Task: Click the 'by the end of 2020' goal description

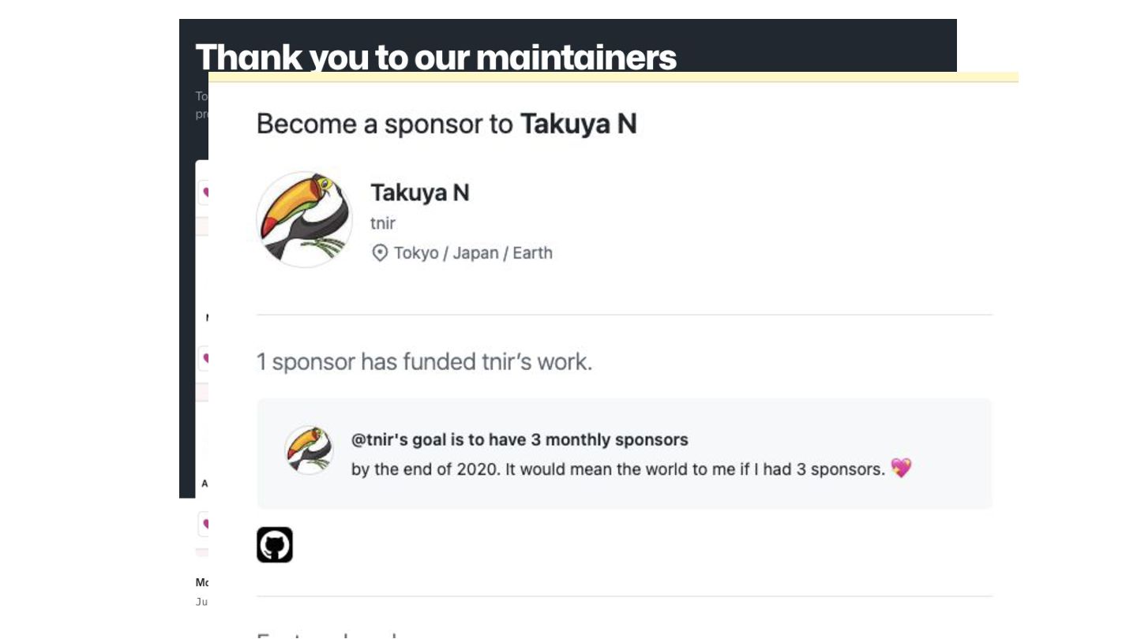Action: pos(617,469)
